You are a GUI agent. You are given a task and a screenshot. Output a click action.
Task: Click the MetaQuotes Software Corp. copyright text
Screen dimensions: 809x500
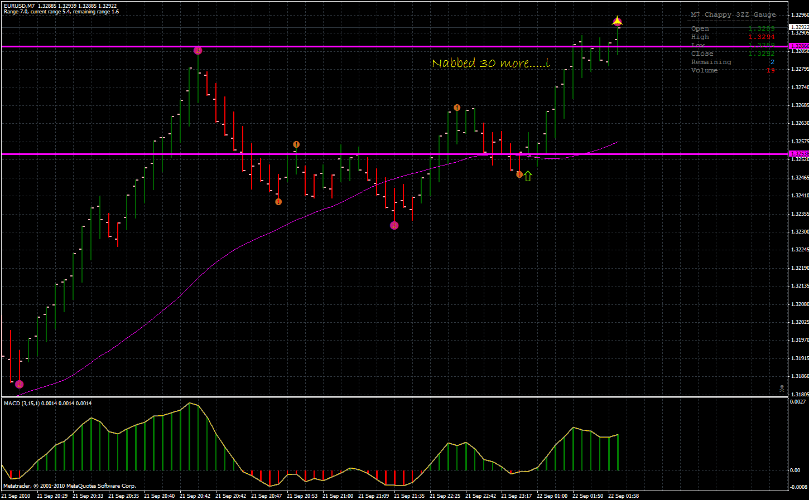[70, 486]
